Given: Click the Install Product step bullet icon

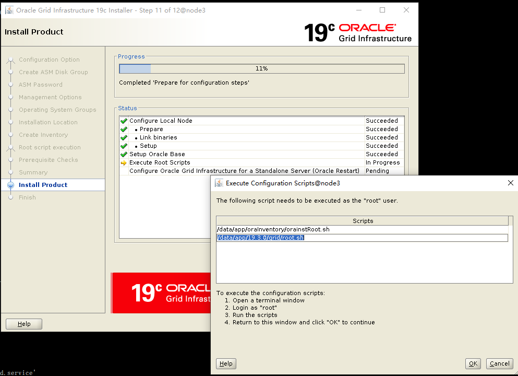Looking at the screenshot, I should (10, 185).
